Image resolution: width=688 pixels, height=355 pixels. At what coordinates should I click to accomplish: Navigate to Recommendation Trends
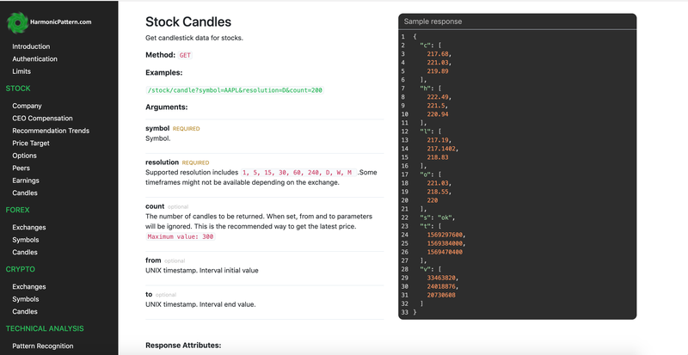click(51, 131)
